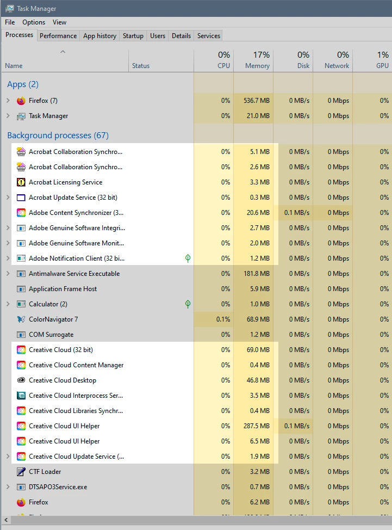Click the Creative Cloud Interprocess Service icon
This screenshot has width=392, height=530.
[21, 396]
